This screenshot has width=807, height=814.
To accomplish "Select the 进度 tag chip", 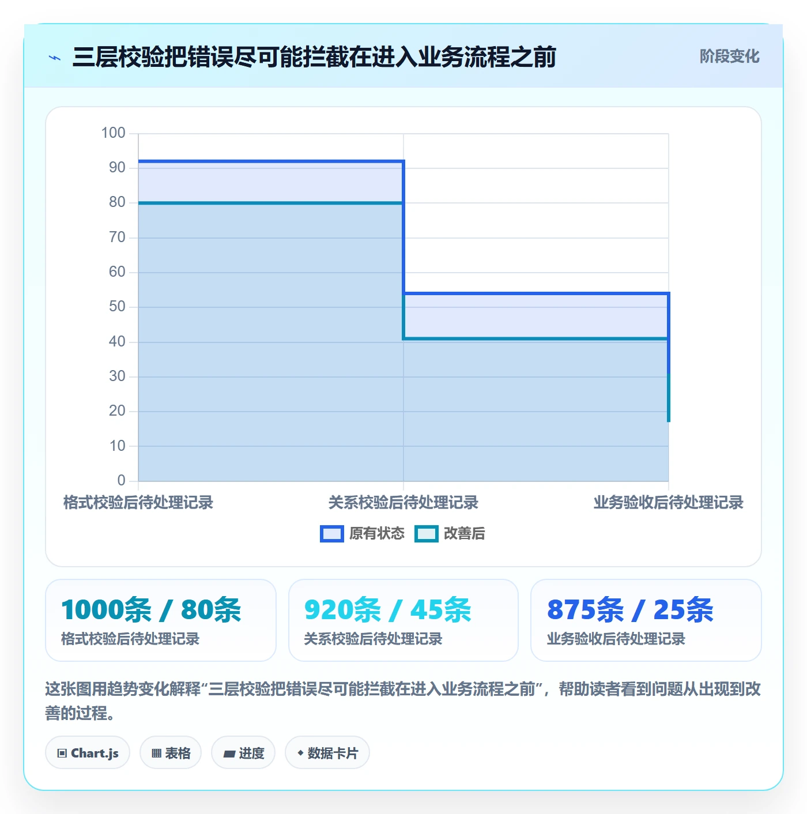I will [243, 752].
